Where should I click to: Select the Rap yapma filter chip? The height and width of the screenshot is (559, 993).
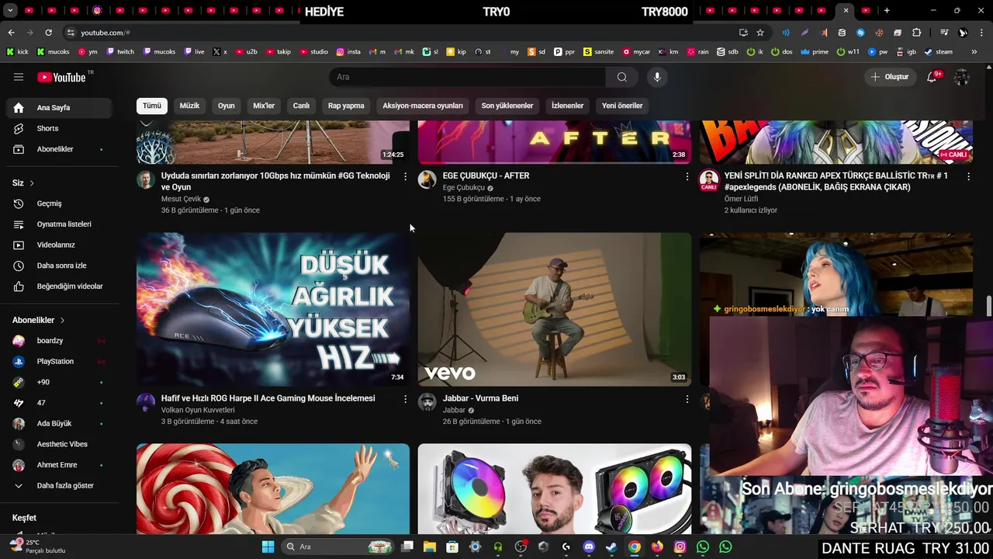click(x=346, y=106)
